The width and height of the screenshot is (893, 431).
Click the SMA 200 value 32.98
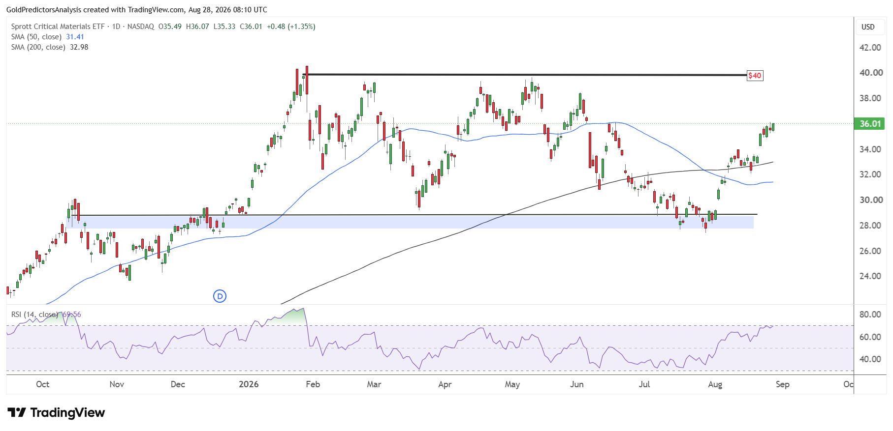click(x=79, y=47)
